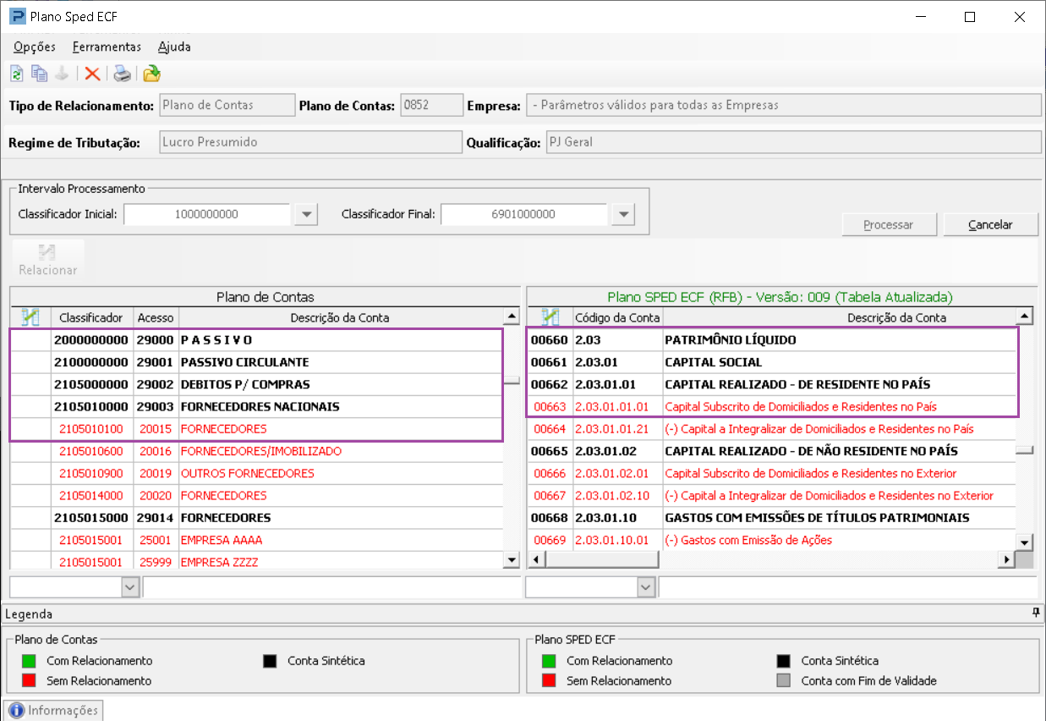Open the Opções menu
The width and height of the screenshot is (1046, 721).
pos(35,47)
